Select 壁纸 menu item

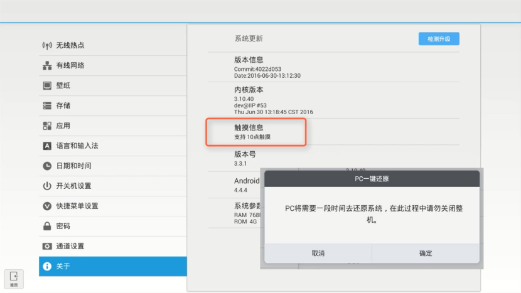pos(112,86)
